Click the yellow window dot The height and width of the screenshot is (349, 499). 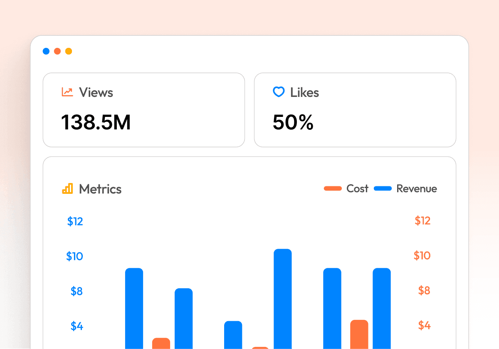click(69, 51)
